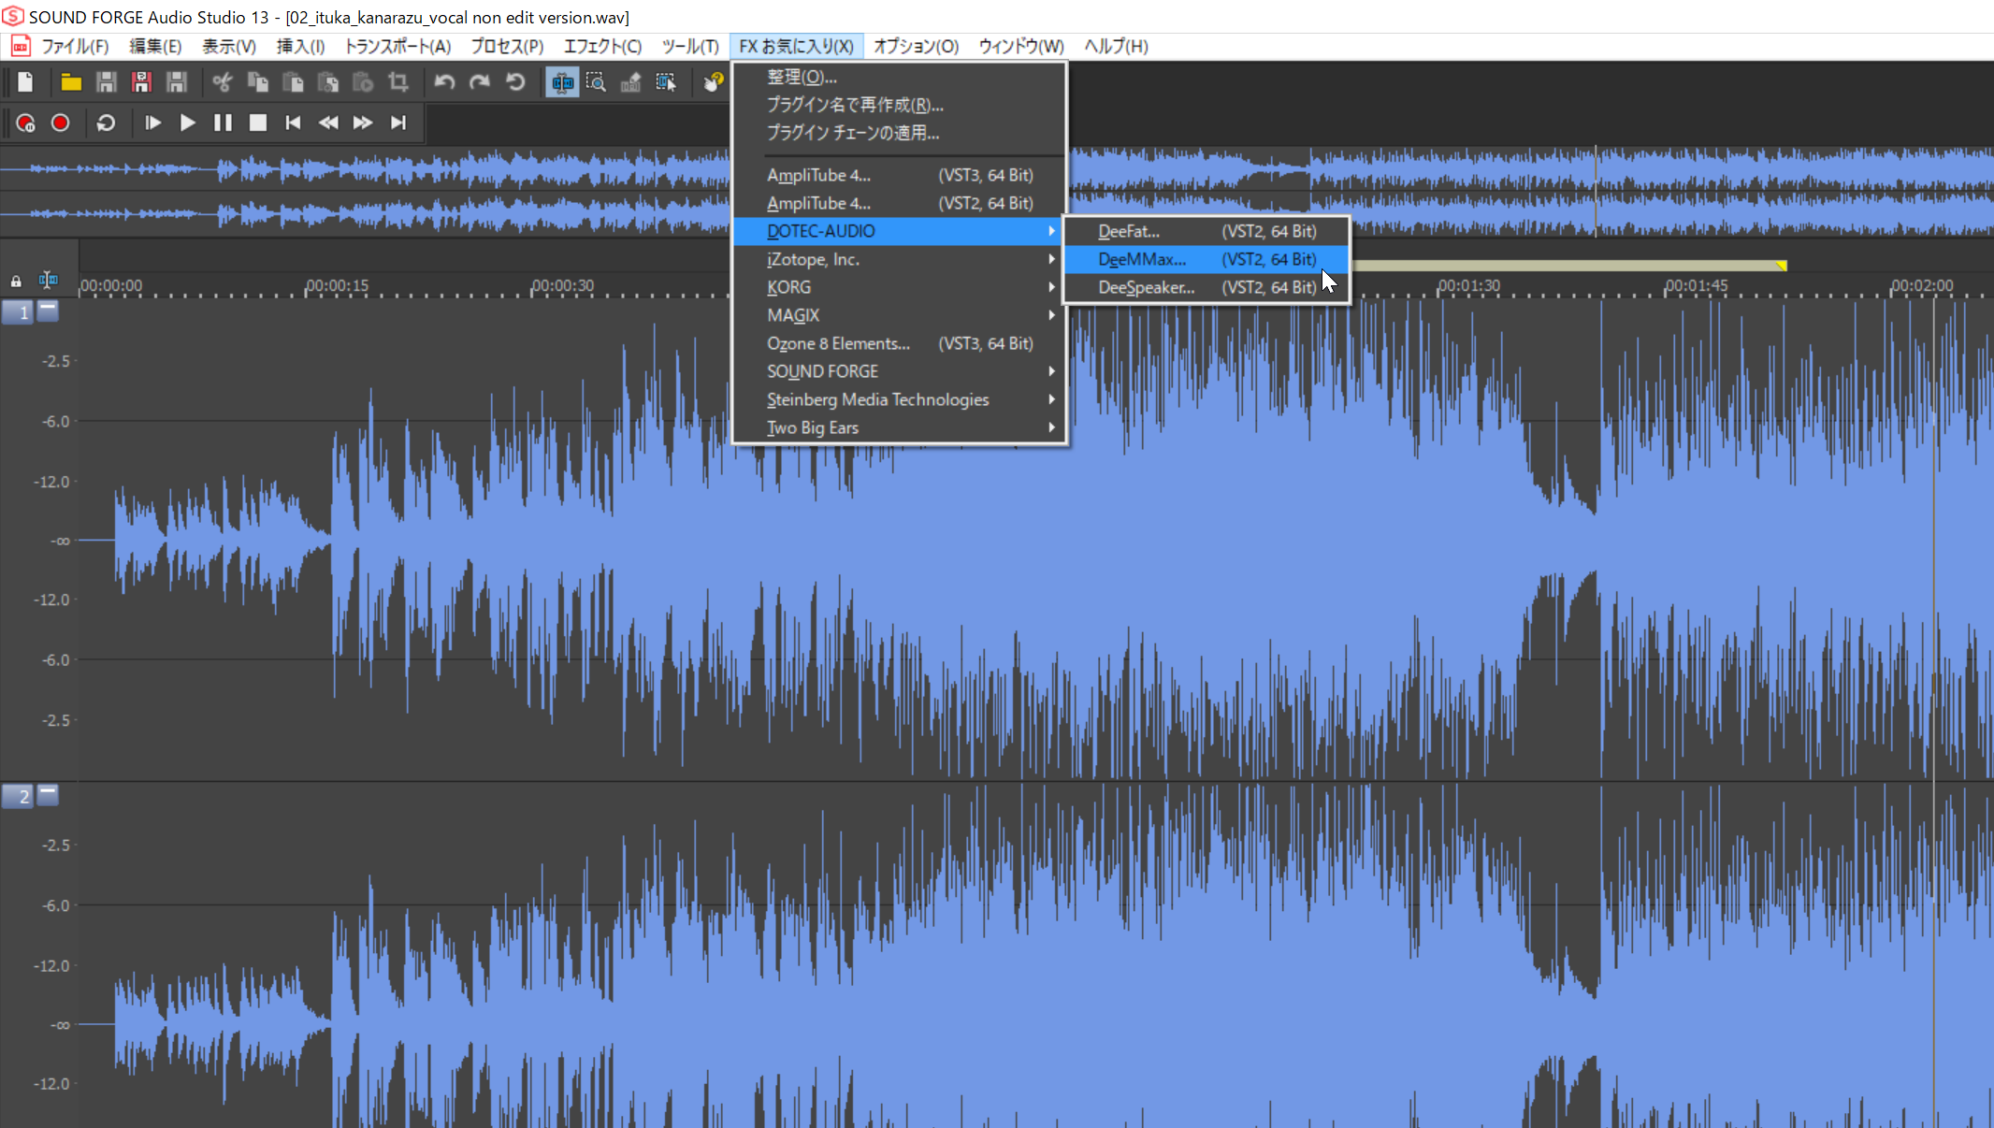This screenshot has height=1128, width=1994.
Task: Click プラグイン チェーンの適用... entry
Action: [900, 133]
